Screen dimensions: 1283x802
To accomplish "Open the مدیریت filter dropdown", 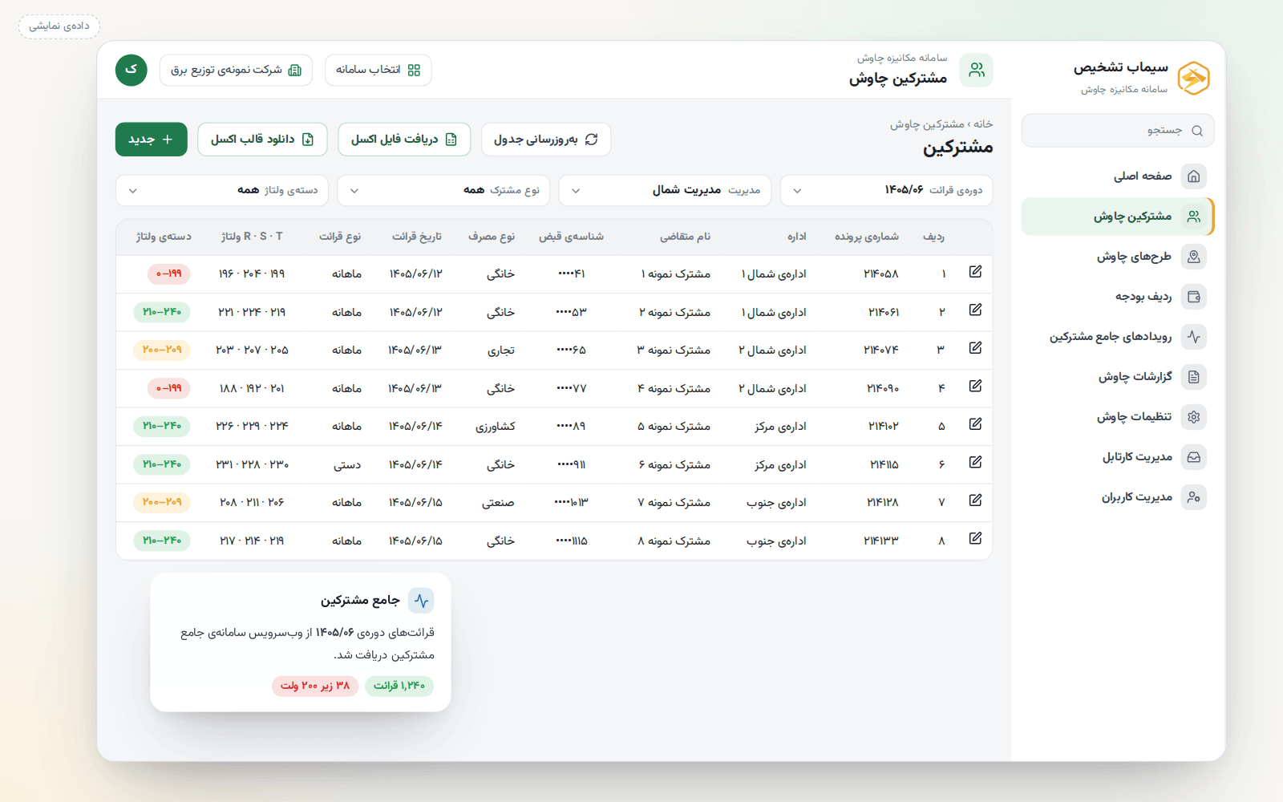I will (x=665, y=190).
